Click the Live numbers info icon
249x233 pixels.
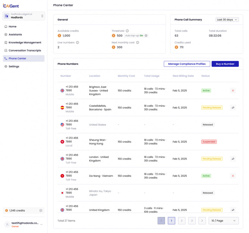click(77, 43)
